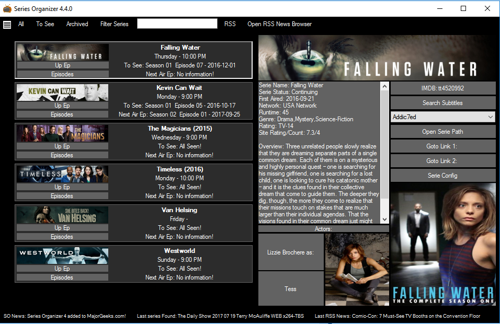The width and height of the screenshot is (500, 324).
Task: Click the large Falling Water header banner
Action: tap(377, 57)
